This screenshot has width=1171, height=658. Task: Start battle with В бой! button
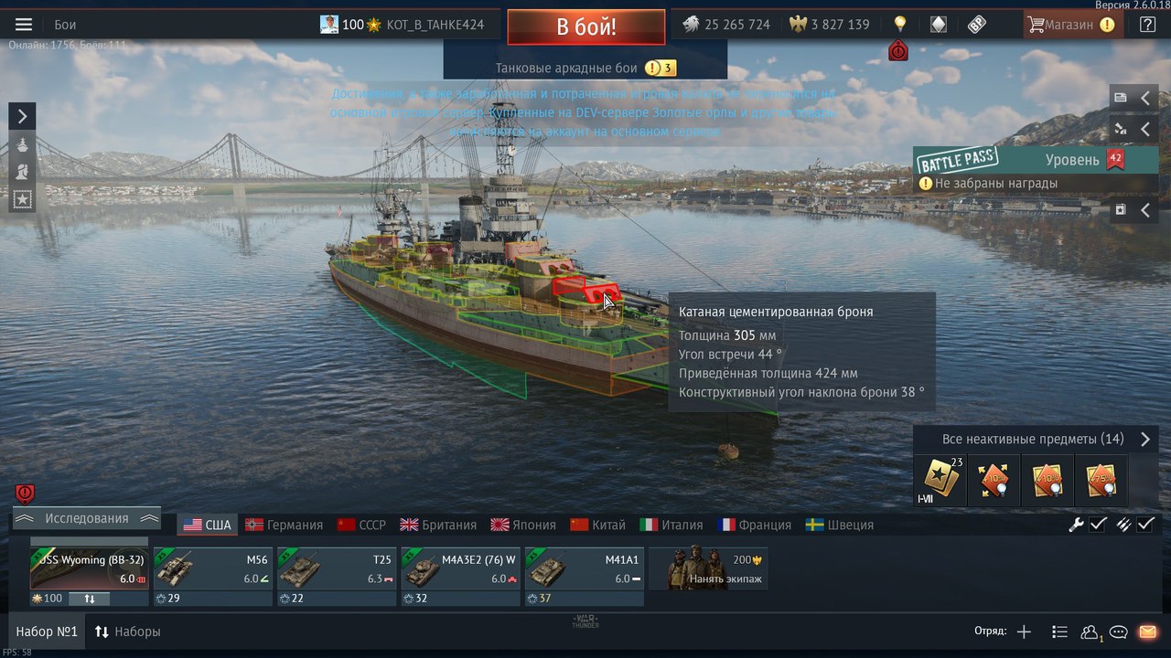click(x=586, y=27)
